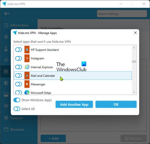Open the Browsers section icon in sidebar
150x144 pixels.
[x=6, y=129]
